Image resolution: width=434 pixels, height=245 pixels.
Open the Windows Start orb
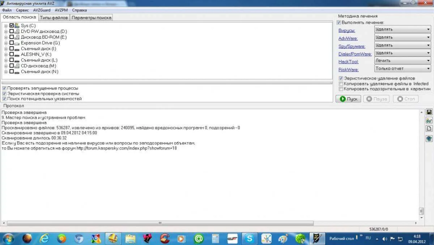tap(9, 238)
